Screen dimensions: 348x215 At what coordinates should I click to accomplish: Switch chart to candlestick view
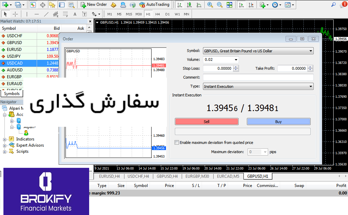[189, 5]
